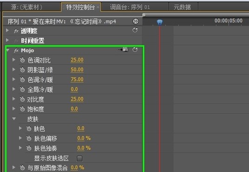Enable 显示皮肤选区 checkbox
This screenshot has height=172, width=249.
point(80,158)
